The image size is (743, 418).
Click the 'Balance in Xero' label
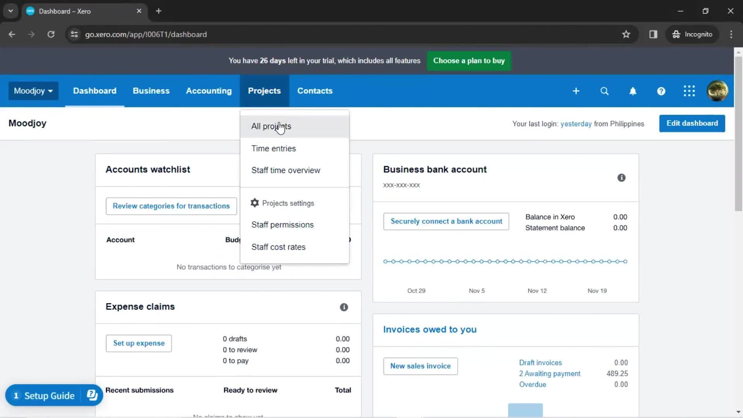550,217
